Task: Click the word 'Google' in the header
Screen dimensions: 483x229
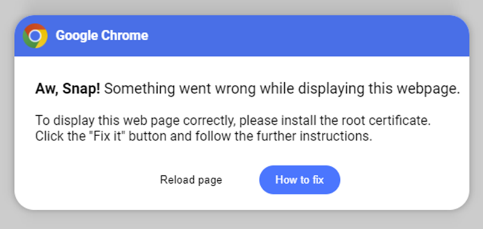Action: 77,36
